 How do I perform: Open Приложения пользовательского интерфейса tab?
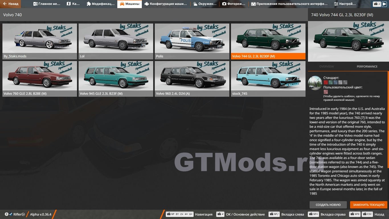(x=290, y=4)
